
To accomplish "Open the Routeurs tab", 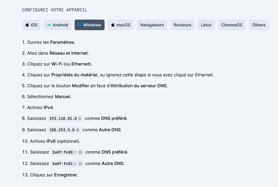I will pos(182,25).
